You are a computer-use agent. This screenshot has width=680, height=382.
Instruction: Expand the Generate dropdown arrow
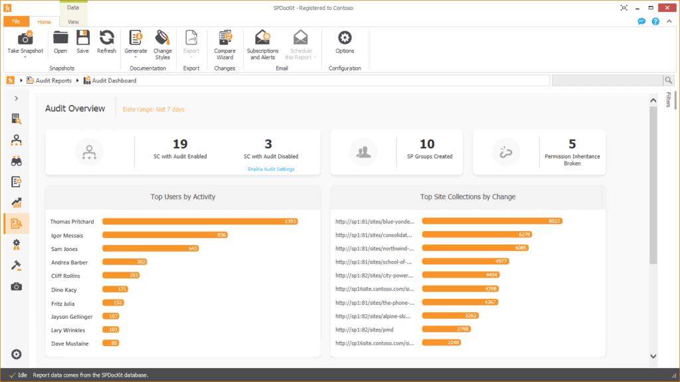pyautogui.click(x=135, y=57)
